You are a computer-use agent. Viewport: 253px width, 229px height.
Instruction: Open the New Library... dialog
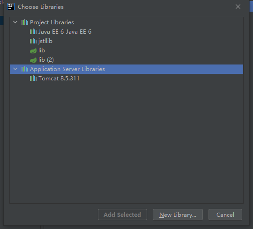(x=178, y=215)
